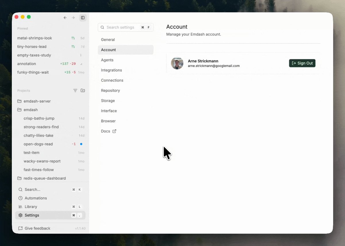This screenshot has height=246, width=345.
Task: Open the test-item task
Action: click(50, 153)
